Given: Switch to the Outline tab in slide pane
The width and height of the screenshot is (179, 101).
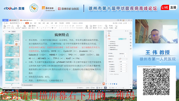Looking at the screenshot, I should [9, 31].
